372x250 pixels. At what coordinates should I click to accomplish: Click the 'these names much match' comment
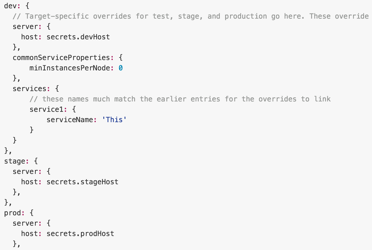[180, 99]
